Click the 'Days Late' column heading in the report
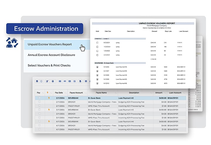The image size is (211, 145). pyautogui.click(x=168, y=31)
